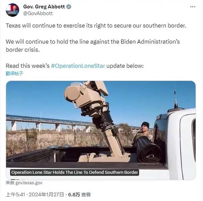Click the 'Read this week's' update line

(x=75, y=66)
